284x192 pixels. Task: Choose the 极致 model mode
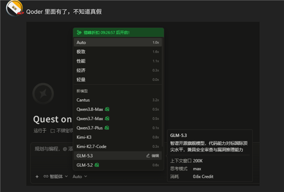[118, 52]
